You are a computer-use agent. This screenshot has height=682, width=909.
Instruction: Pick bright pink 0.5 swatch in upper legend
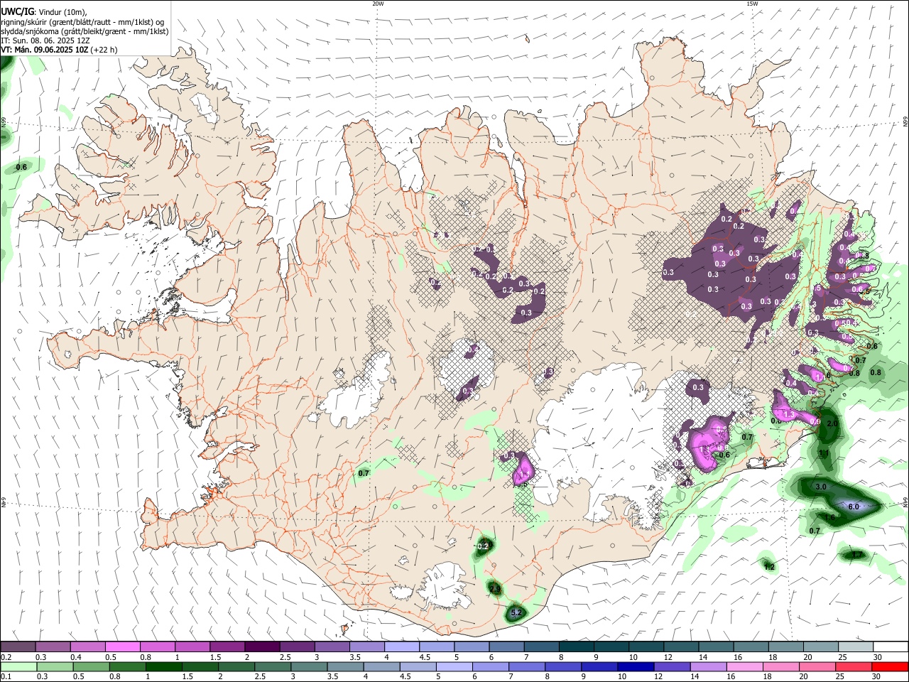click(x=122, y=647)
